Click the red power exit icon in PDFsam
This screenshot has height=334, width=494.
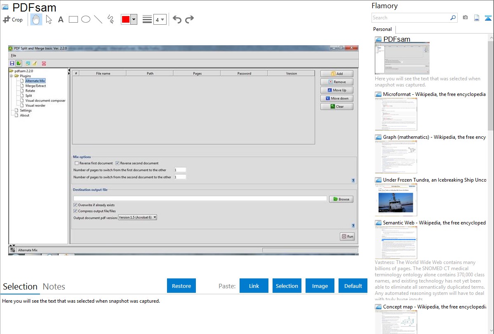tap(44, 63)
